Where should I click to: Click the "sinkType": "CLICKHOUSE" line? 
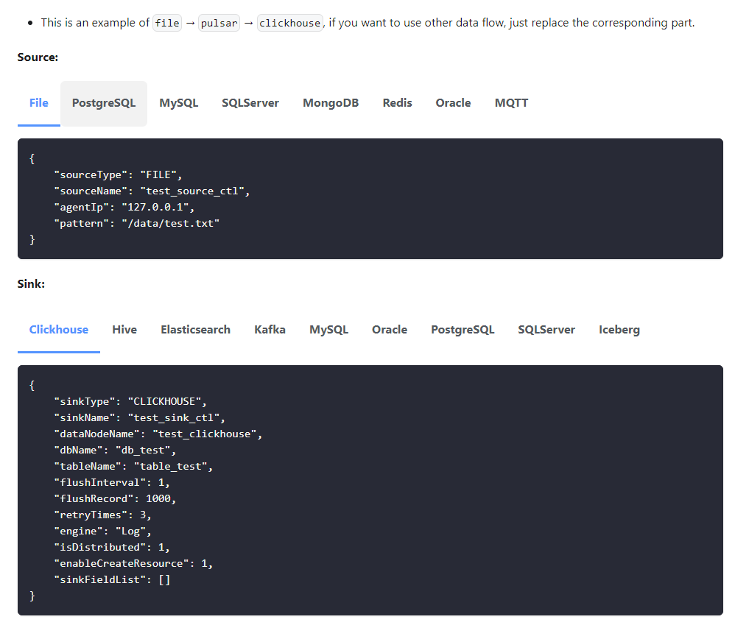130,401
